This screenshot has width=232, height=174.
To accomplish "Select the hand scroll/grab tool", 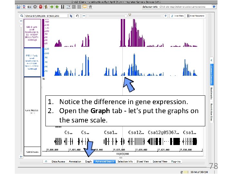I will (77, 16).
